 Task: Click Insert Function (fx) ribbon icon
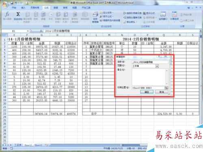[7, 16]
